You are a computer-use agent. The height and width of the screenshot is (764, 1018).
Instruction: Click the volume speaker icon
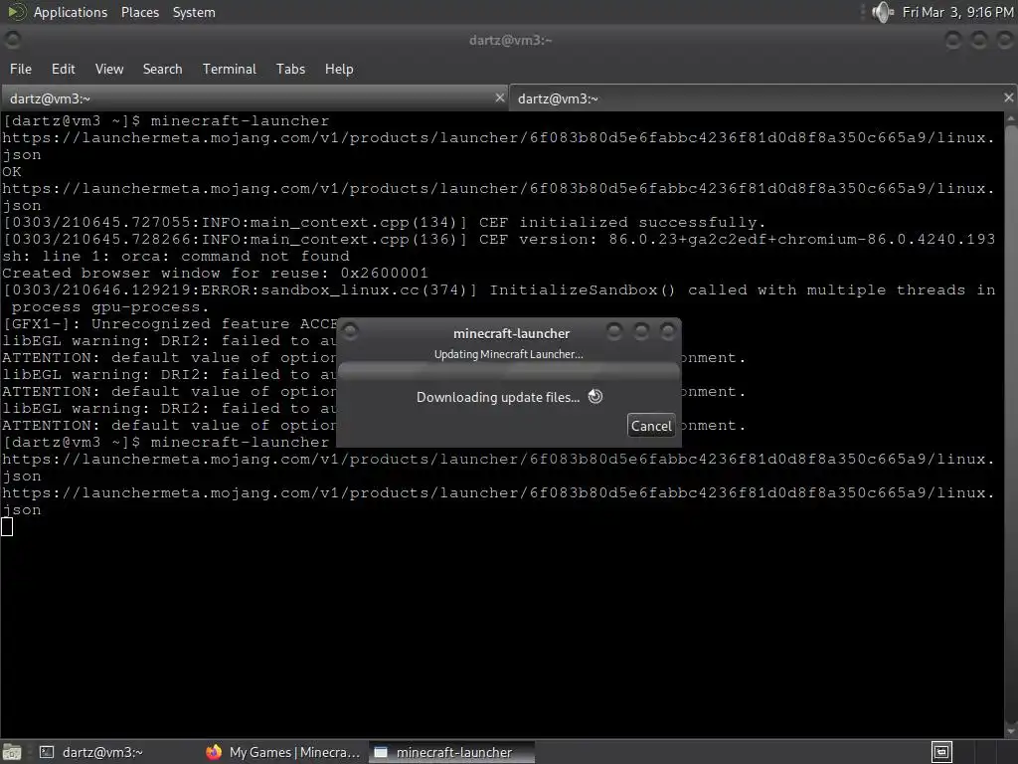(x=883, y=12)
